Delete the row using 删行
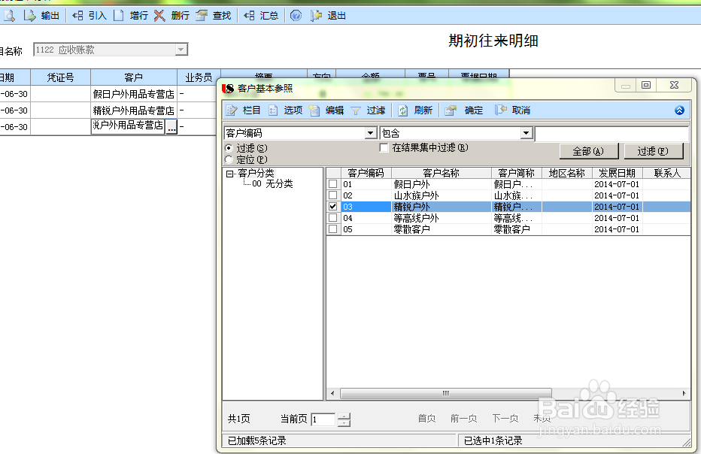This screenshot has height=454, width=701. pyautogui.click(x=171, y=16)
